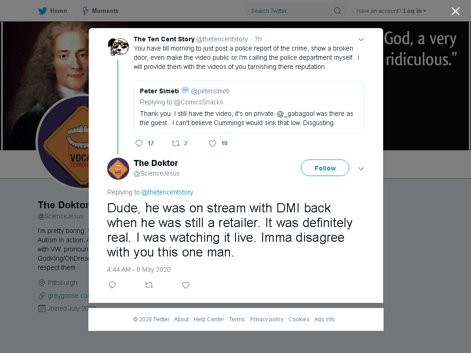471x353 pixels.
Task: Retweet The Ten Cent Story tweet
Action: point(175,143)
